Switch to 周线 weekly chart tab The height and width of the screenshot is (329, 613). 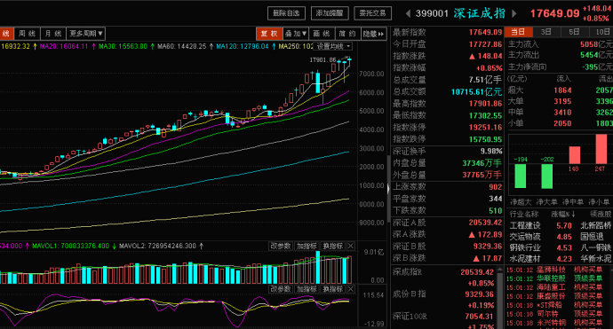(27, 34)
